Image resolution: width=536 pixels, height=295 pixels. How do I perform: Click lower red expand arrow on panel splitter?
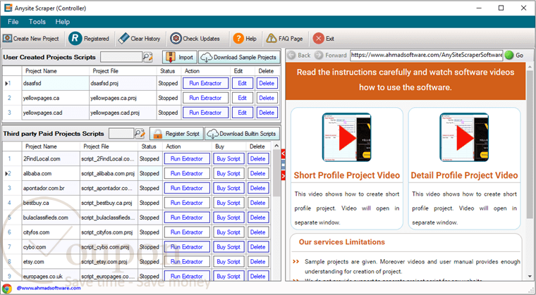[283, 176]
